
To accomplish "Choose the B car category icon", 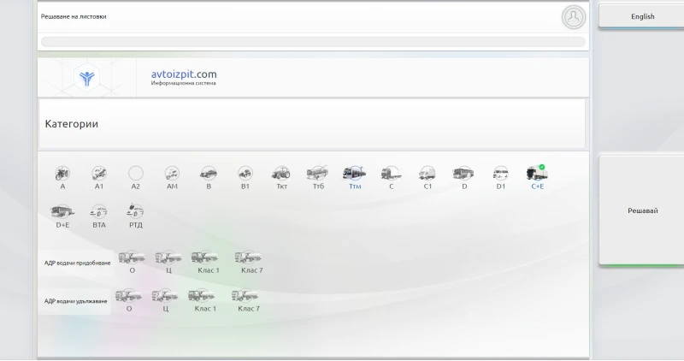I will pyautogui.click(x=209, y=173).
